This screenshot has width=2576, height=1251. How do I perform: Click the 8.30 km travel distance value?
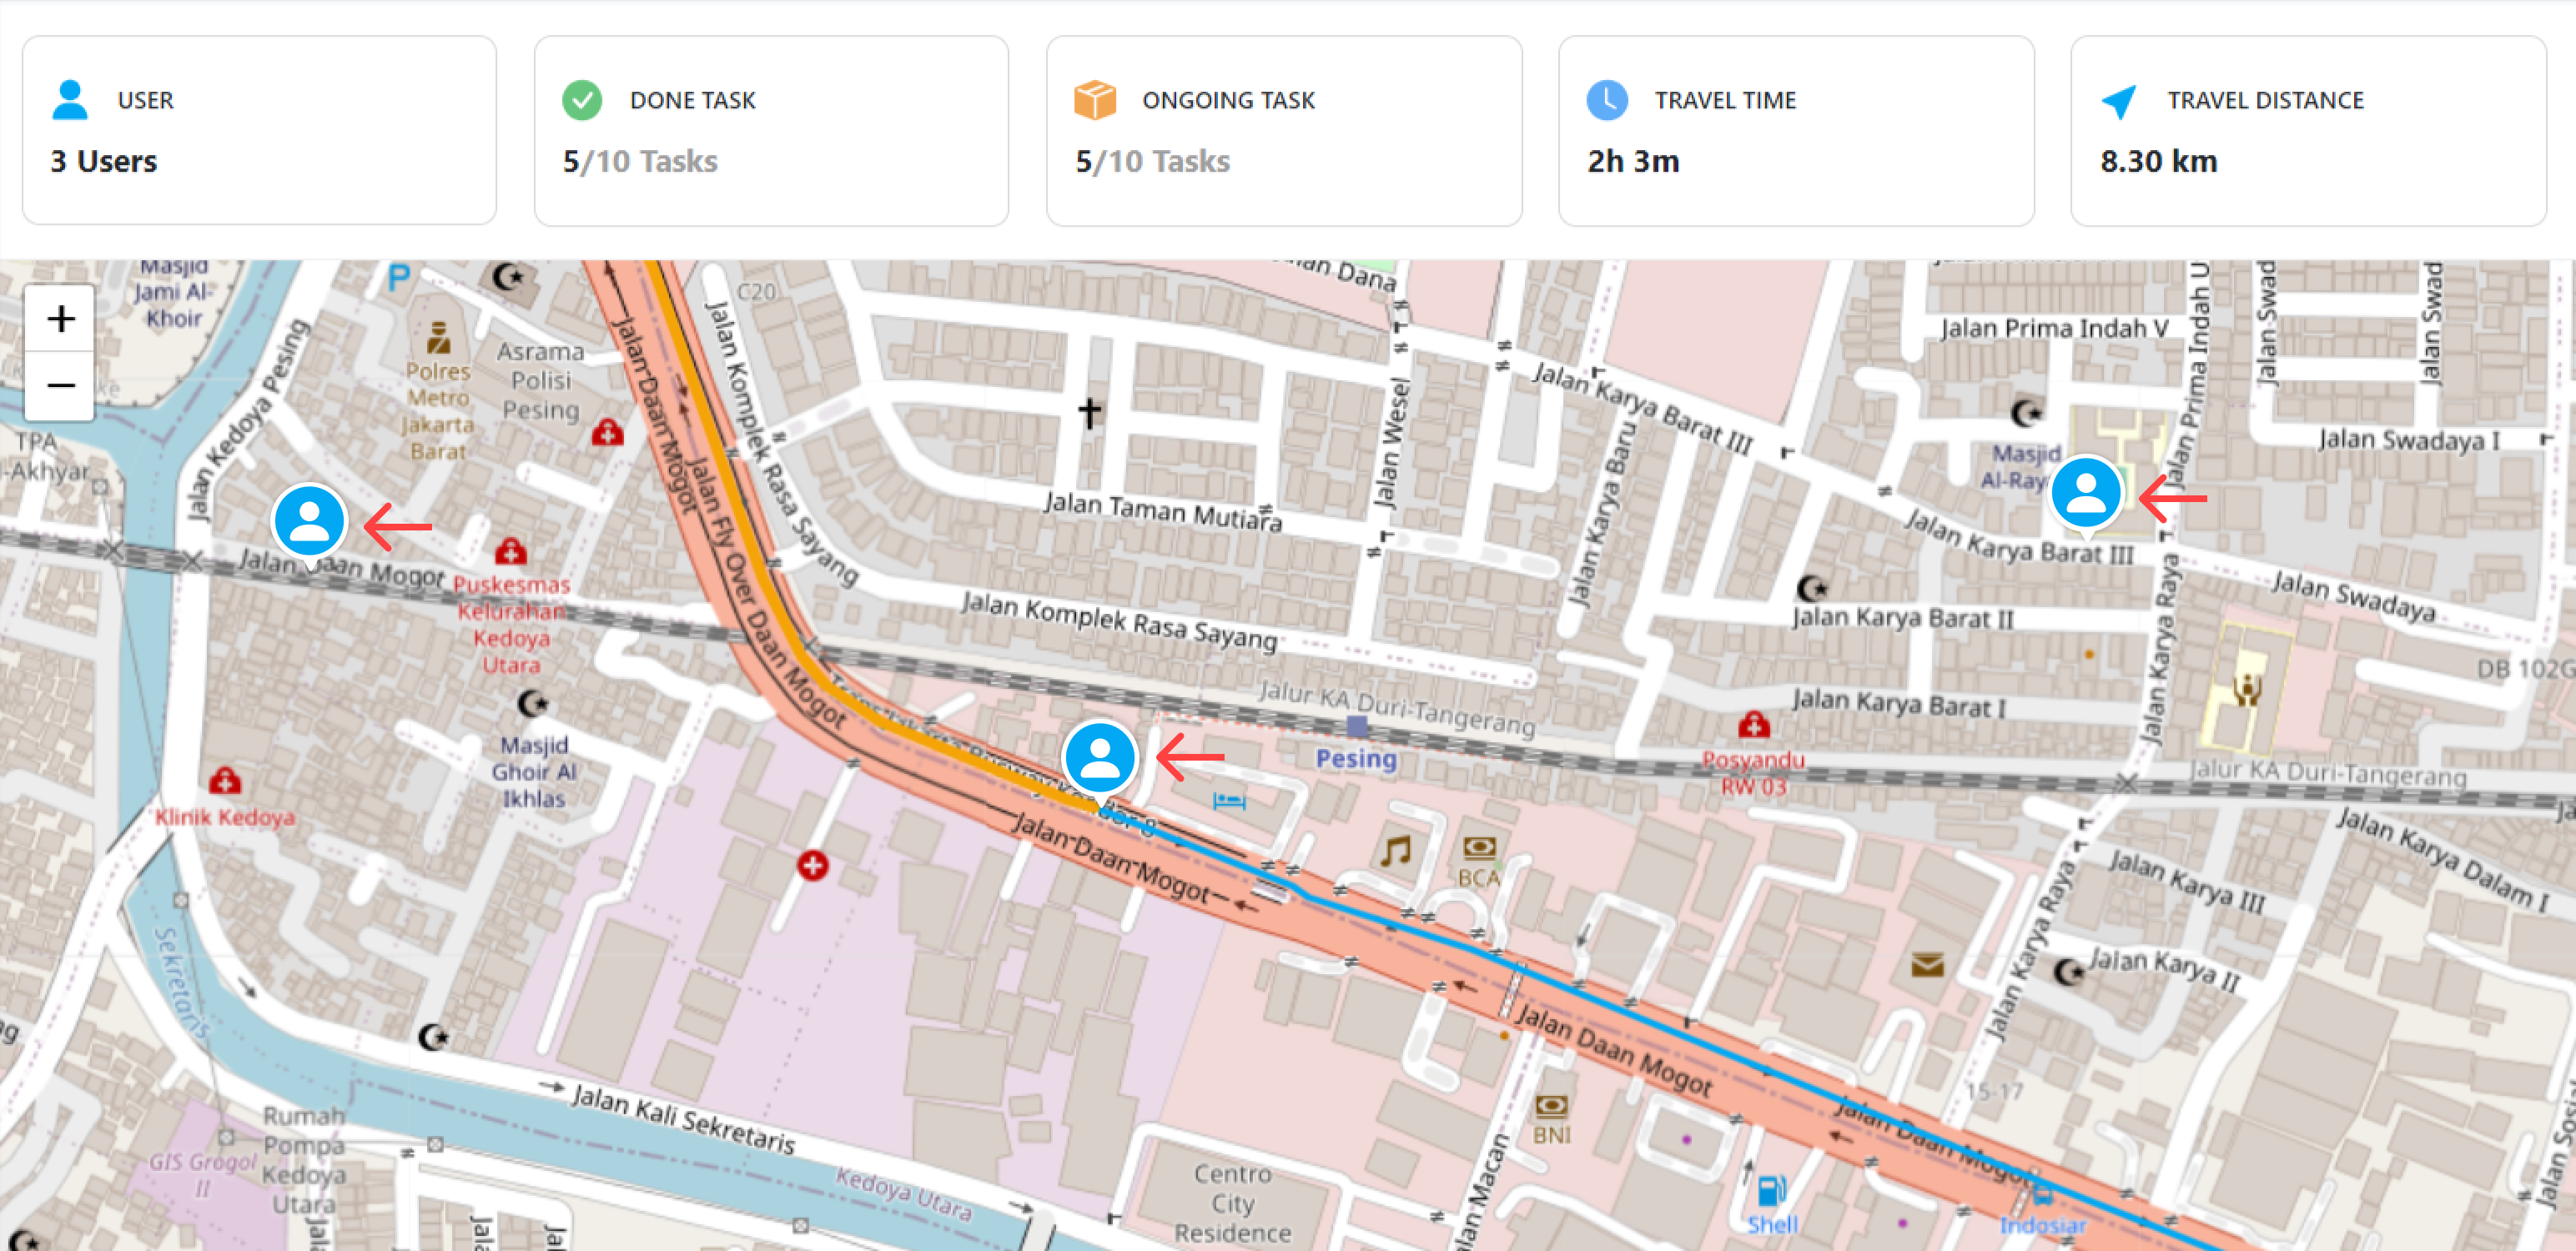point(2158,161)
